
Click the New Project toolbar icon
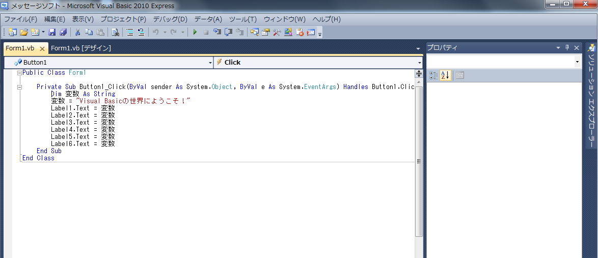pyautogui.click(x=13, y=33)
